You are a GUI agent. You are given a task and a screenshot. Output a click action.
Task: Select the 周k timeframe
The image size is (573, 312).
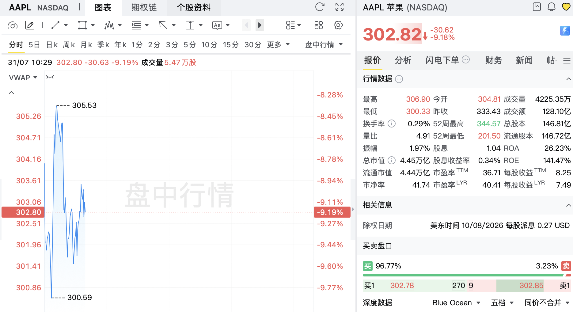[x=69, y=45]
